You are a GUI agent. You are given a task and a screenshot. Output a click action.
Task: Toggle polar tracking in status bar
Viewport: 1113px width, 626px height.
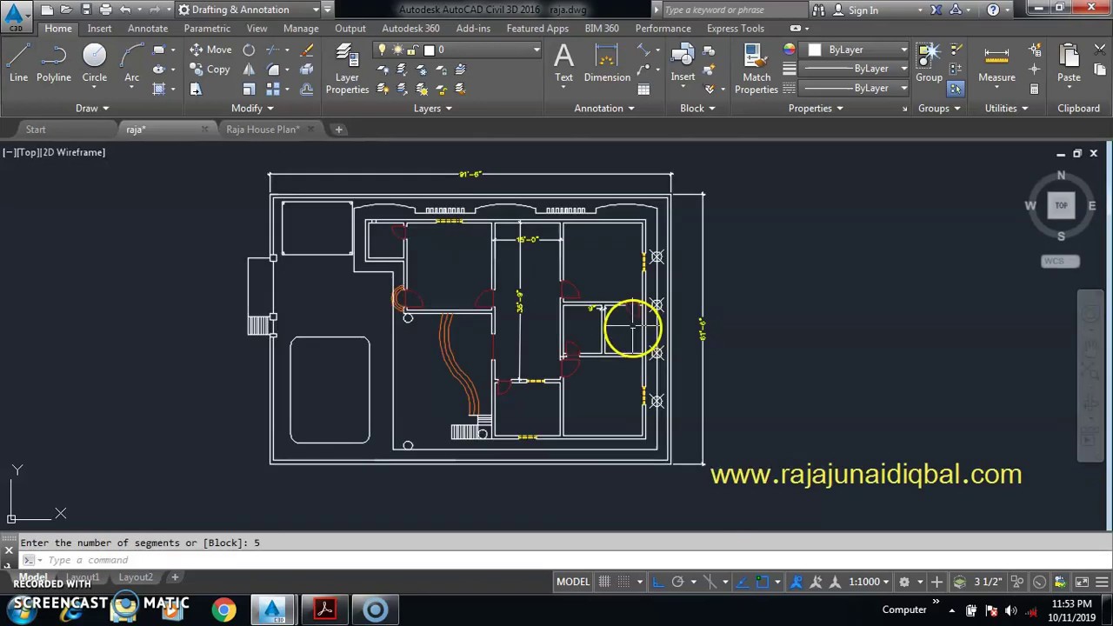pos(677,582)
